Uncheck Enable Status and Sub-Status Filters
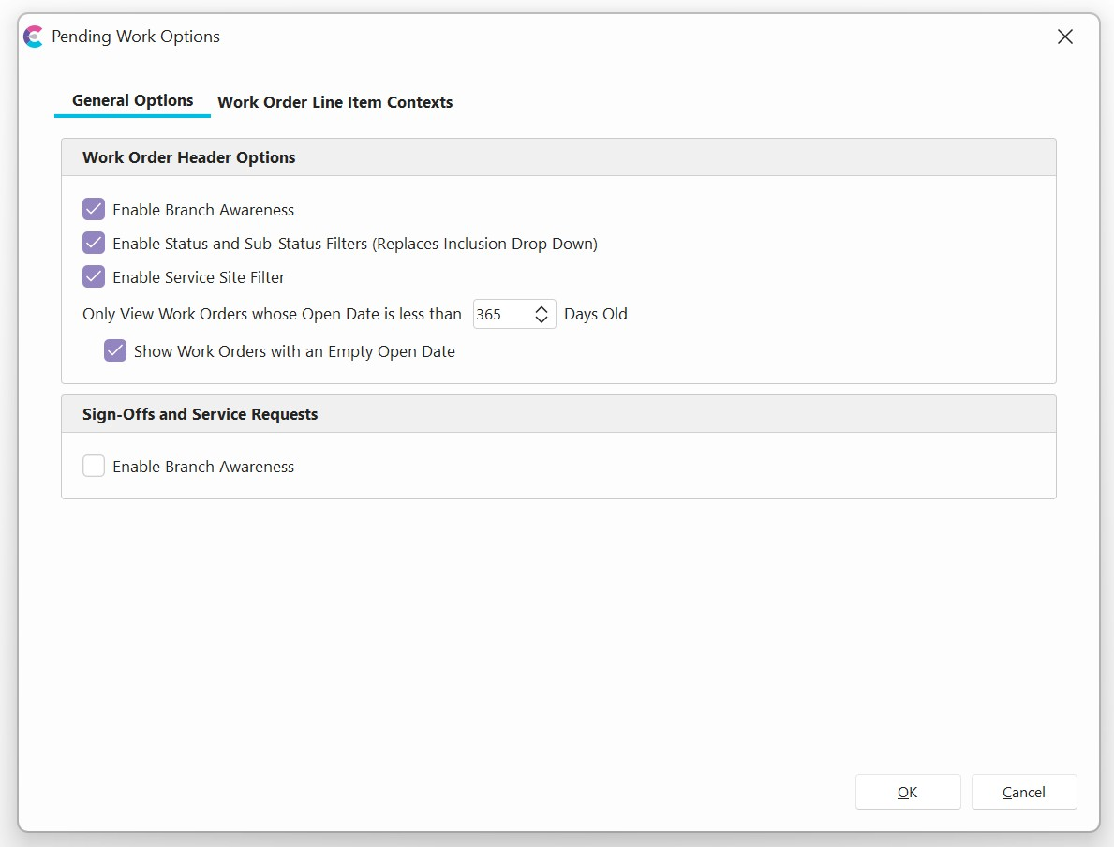The height and width of the screenshot is (847, 1114). [x=94, y=244]
